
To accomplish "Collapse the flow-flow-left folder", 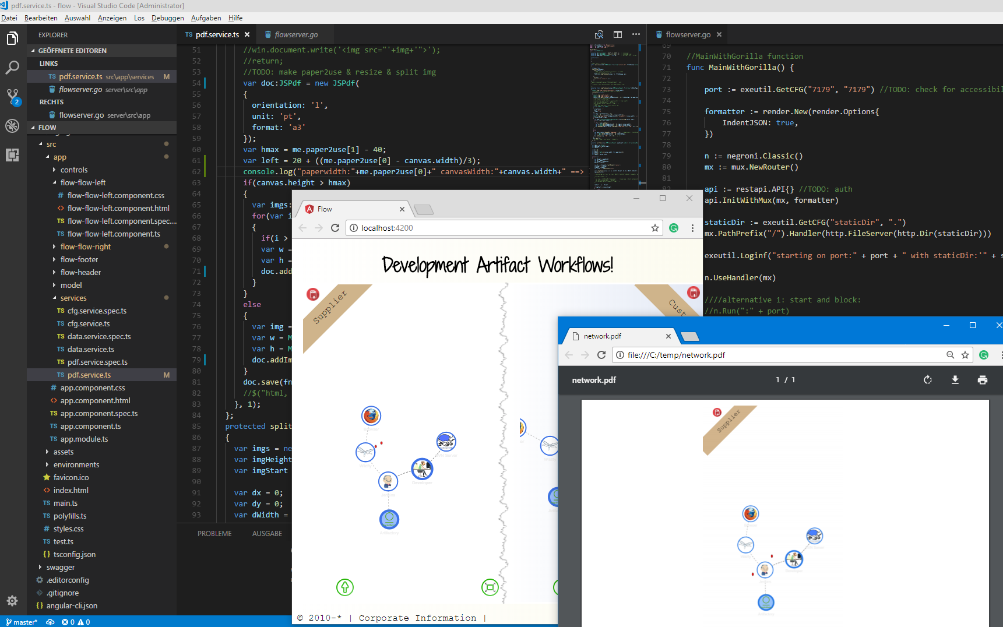I will [55, 182].
